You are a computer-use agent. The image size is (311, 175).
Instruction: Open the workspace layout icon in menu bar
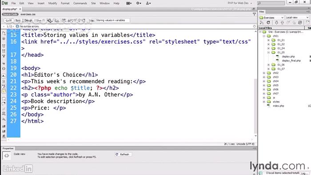[129, 3]
